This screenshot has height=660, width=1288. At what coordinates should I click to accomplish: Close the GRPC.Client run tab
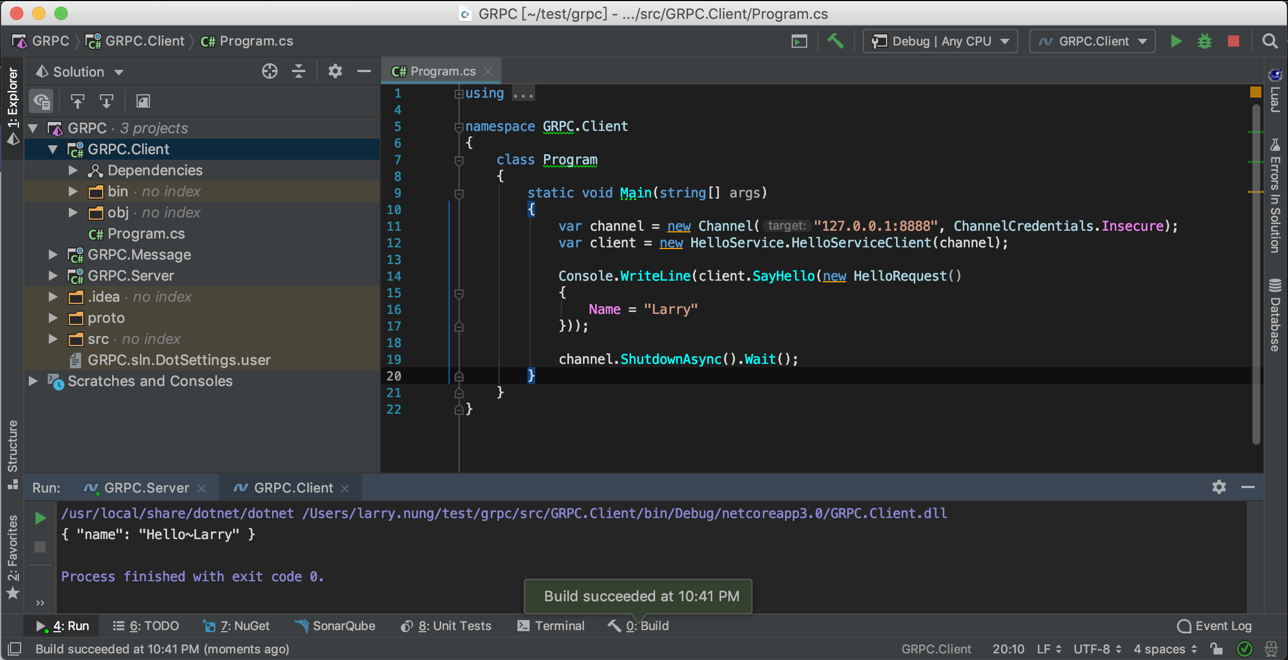coord(345,488)
